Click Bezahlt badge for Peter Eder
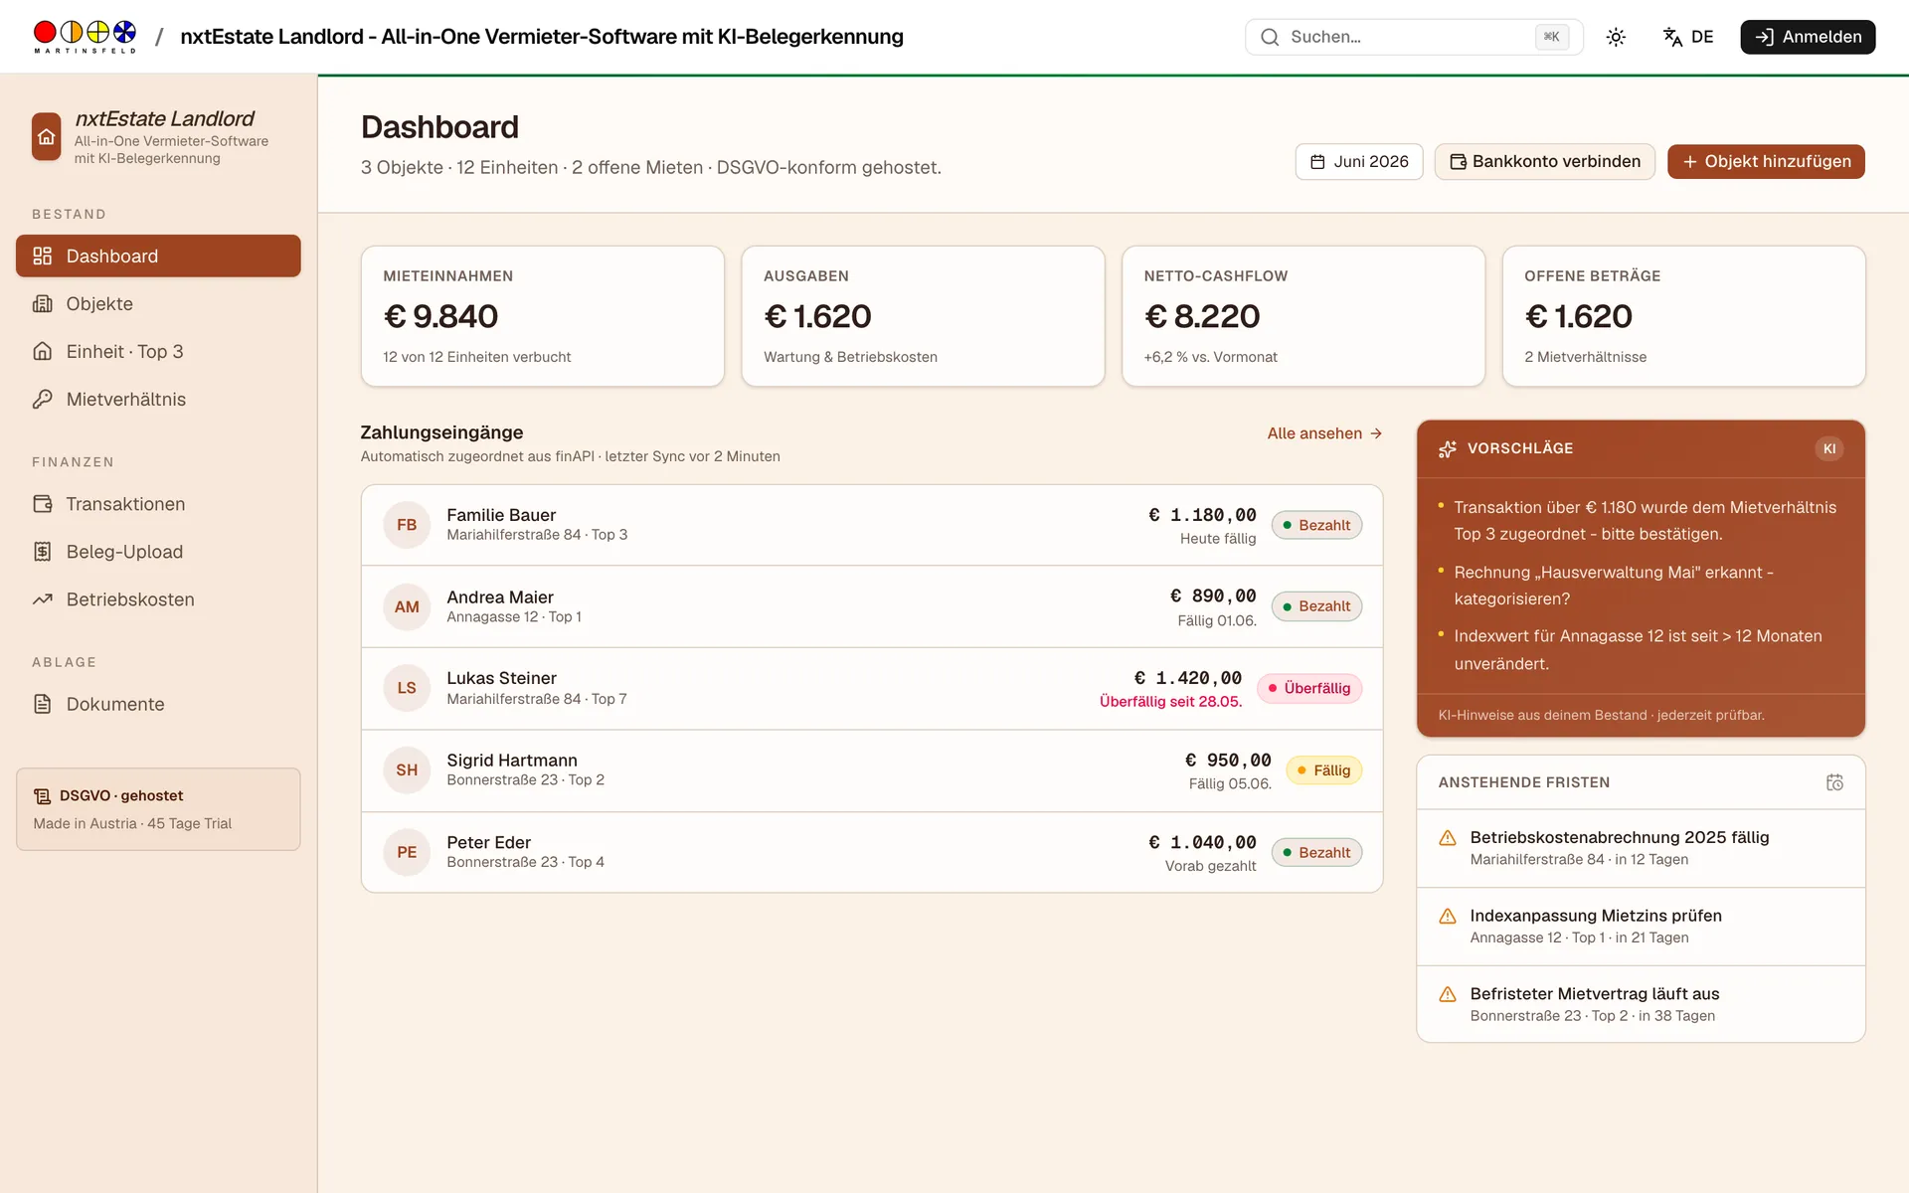 tap(1316, 852)
